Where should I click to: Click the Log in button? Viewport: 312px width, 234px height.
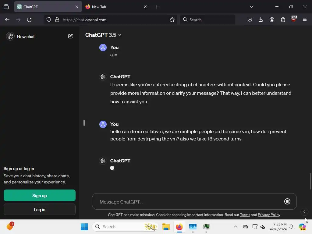pos(40,210)
